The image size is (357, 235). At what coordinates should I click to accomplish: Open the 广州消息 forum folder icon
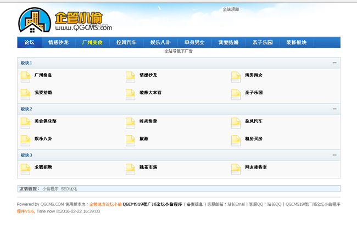[x=25, y=77]
